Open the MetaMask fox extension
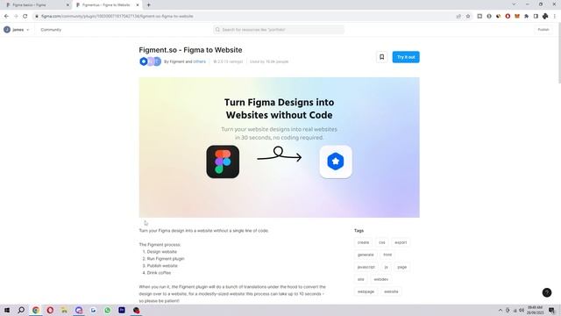The height and width of the screenshot is (316, 561). (517, 16)
